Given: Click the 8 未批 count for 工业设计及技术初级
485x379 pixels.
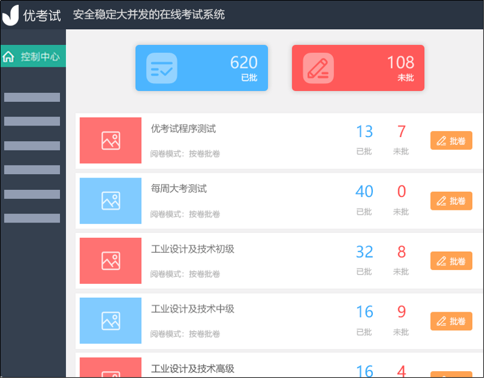Looking at the screenshot, I should click(x=401, y=252).
